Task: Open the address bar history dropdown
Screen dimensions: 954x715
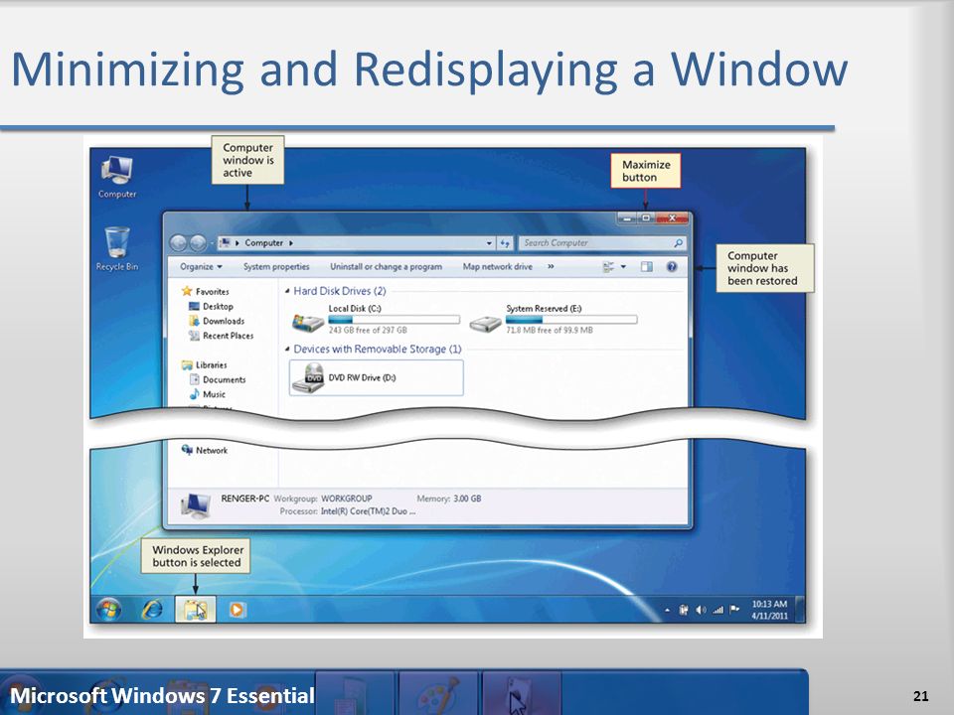Action: click(489, 243)
